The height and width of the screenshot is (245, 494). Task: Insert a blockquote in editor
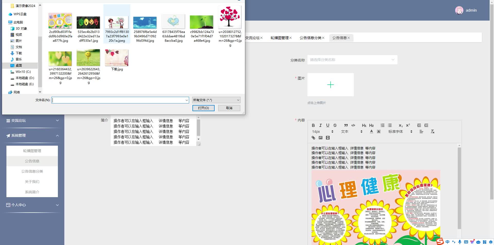[x=346, y=125]
